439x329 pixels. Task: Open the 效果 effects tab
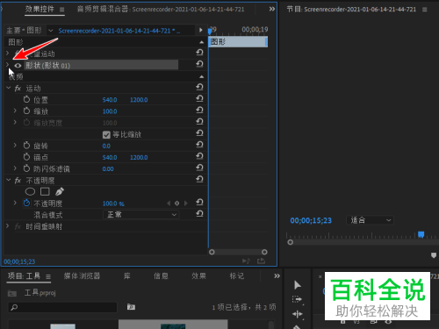(x=198, y=275)
